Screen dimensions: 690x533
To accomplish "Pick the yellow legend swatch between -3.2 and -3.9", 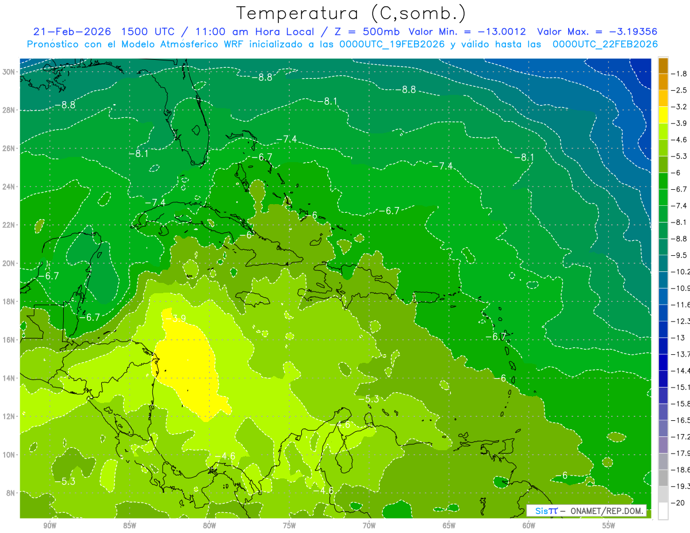I will tap(663, 115).
